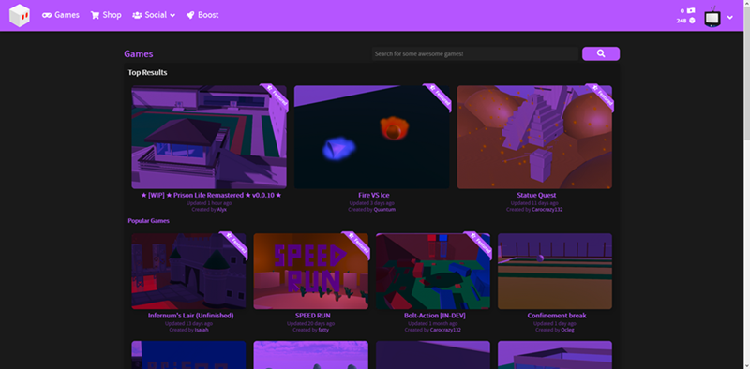This screenshot has height=369, width=750.
Task: Click Featured ribbon on Prison Life
Action: tap(277, 96)
